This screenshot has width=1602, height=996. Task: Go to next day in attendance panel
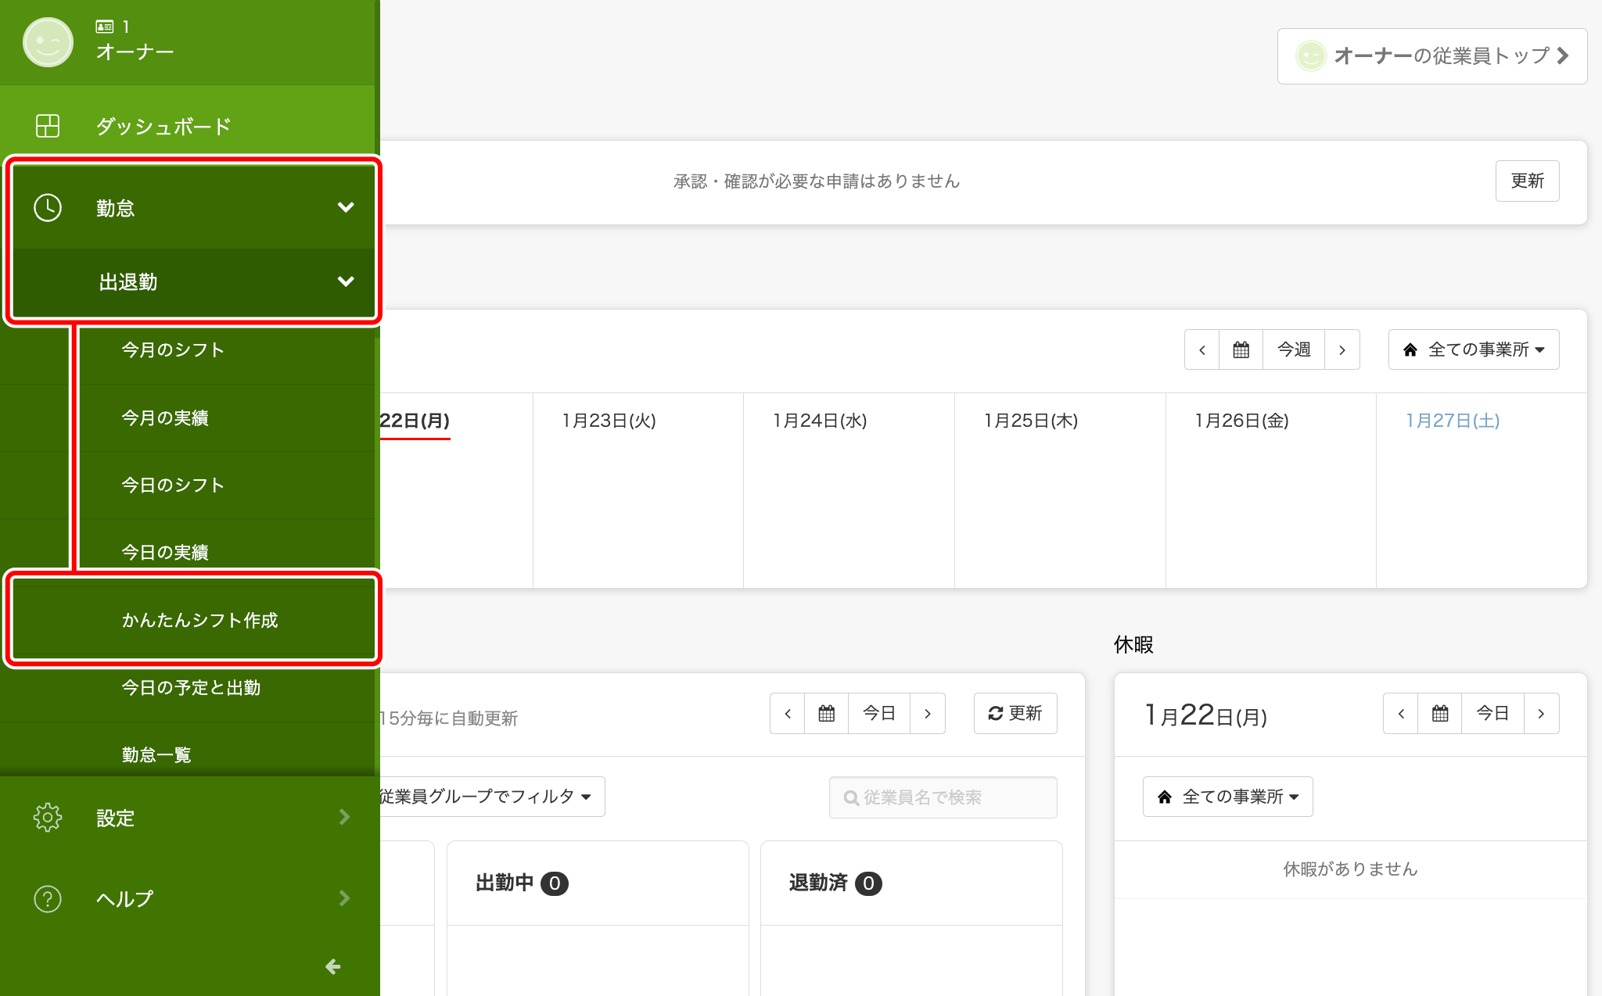[928, 713]
